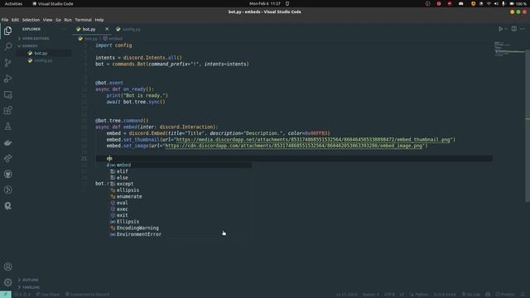Click the Python language mode in status bar
Screen dimensions: 530x298
pos(419,295)
